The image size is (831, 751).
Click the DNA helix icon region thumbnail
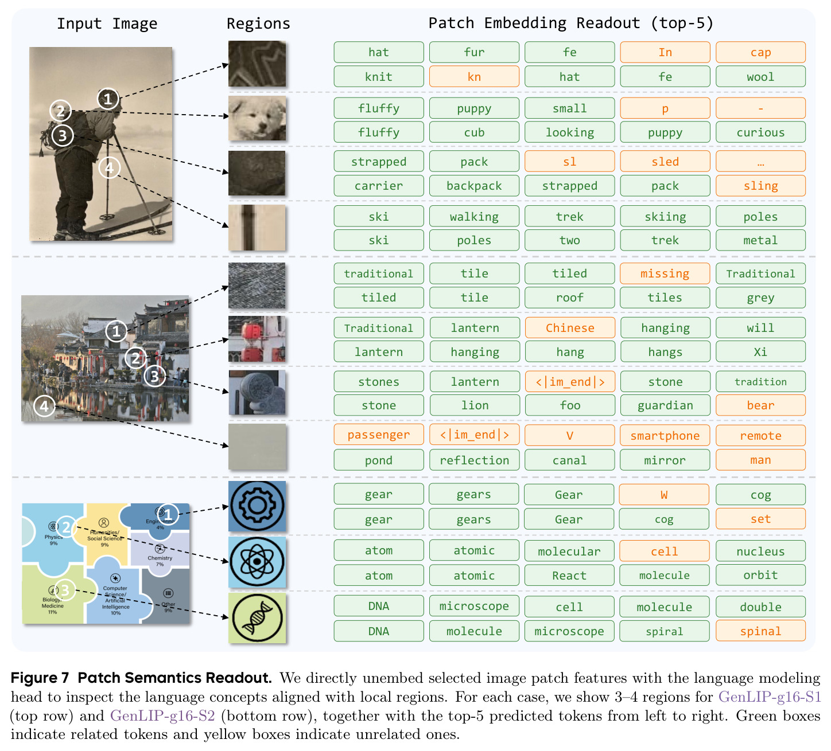point(257,618)
